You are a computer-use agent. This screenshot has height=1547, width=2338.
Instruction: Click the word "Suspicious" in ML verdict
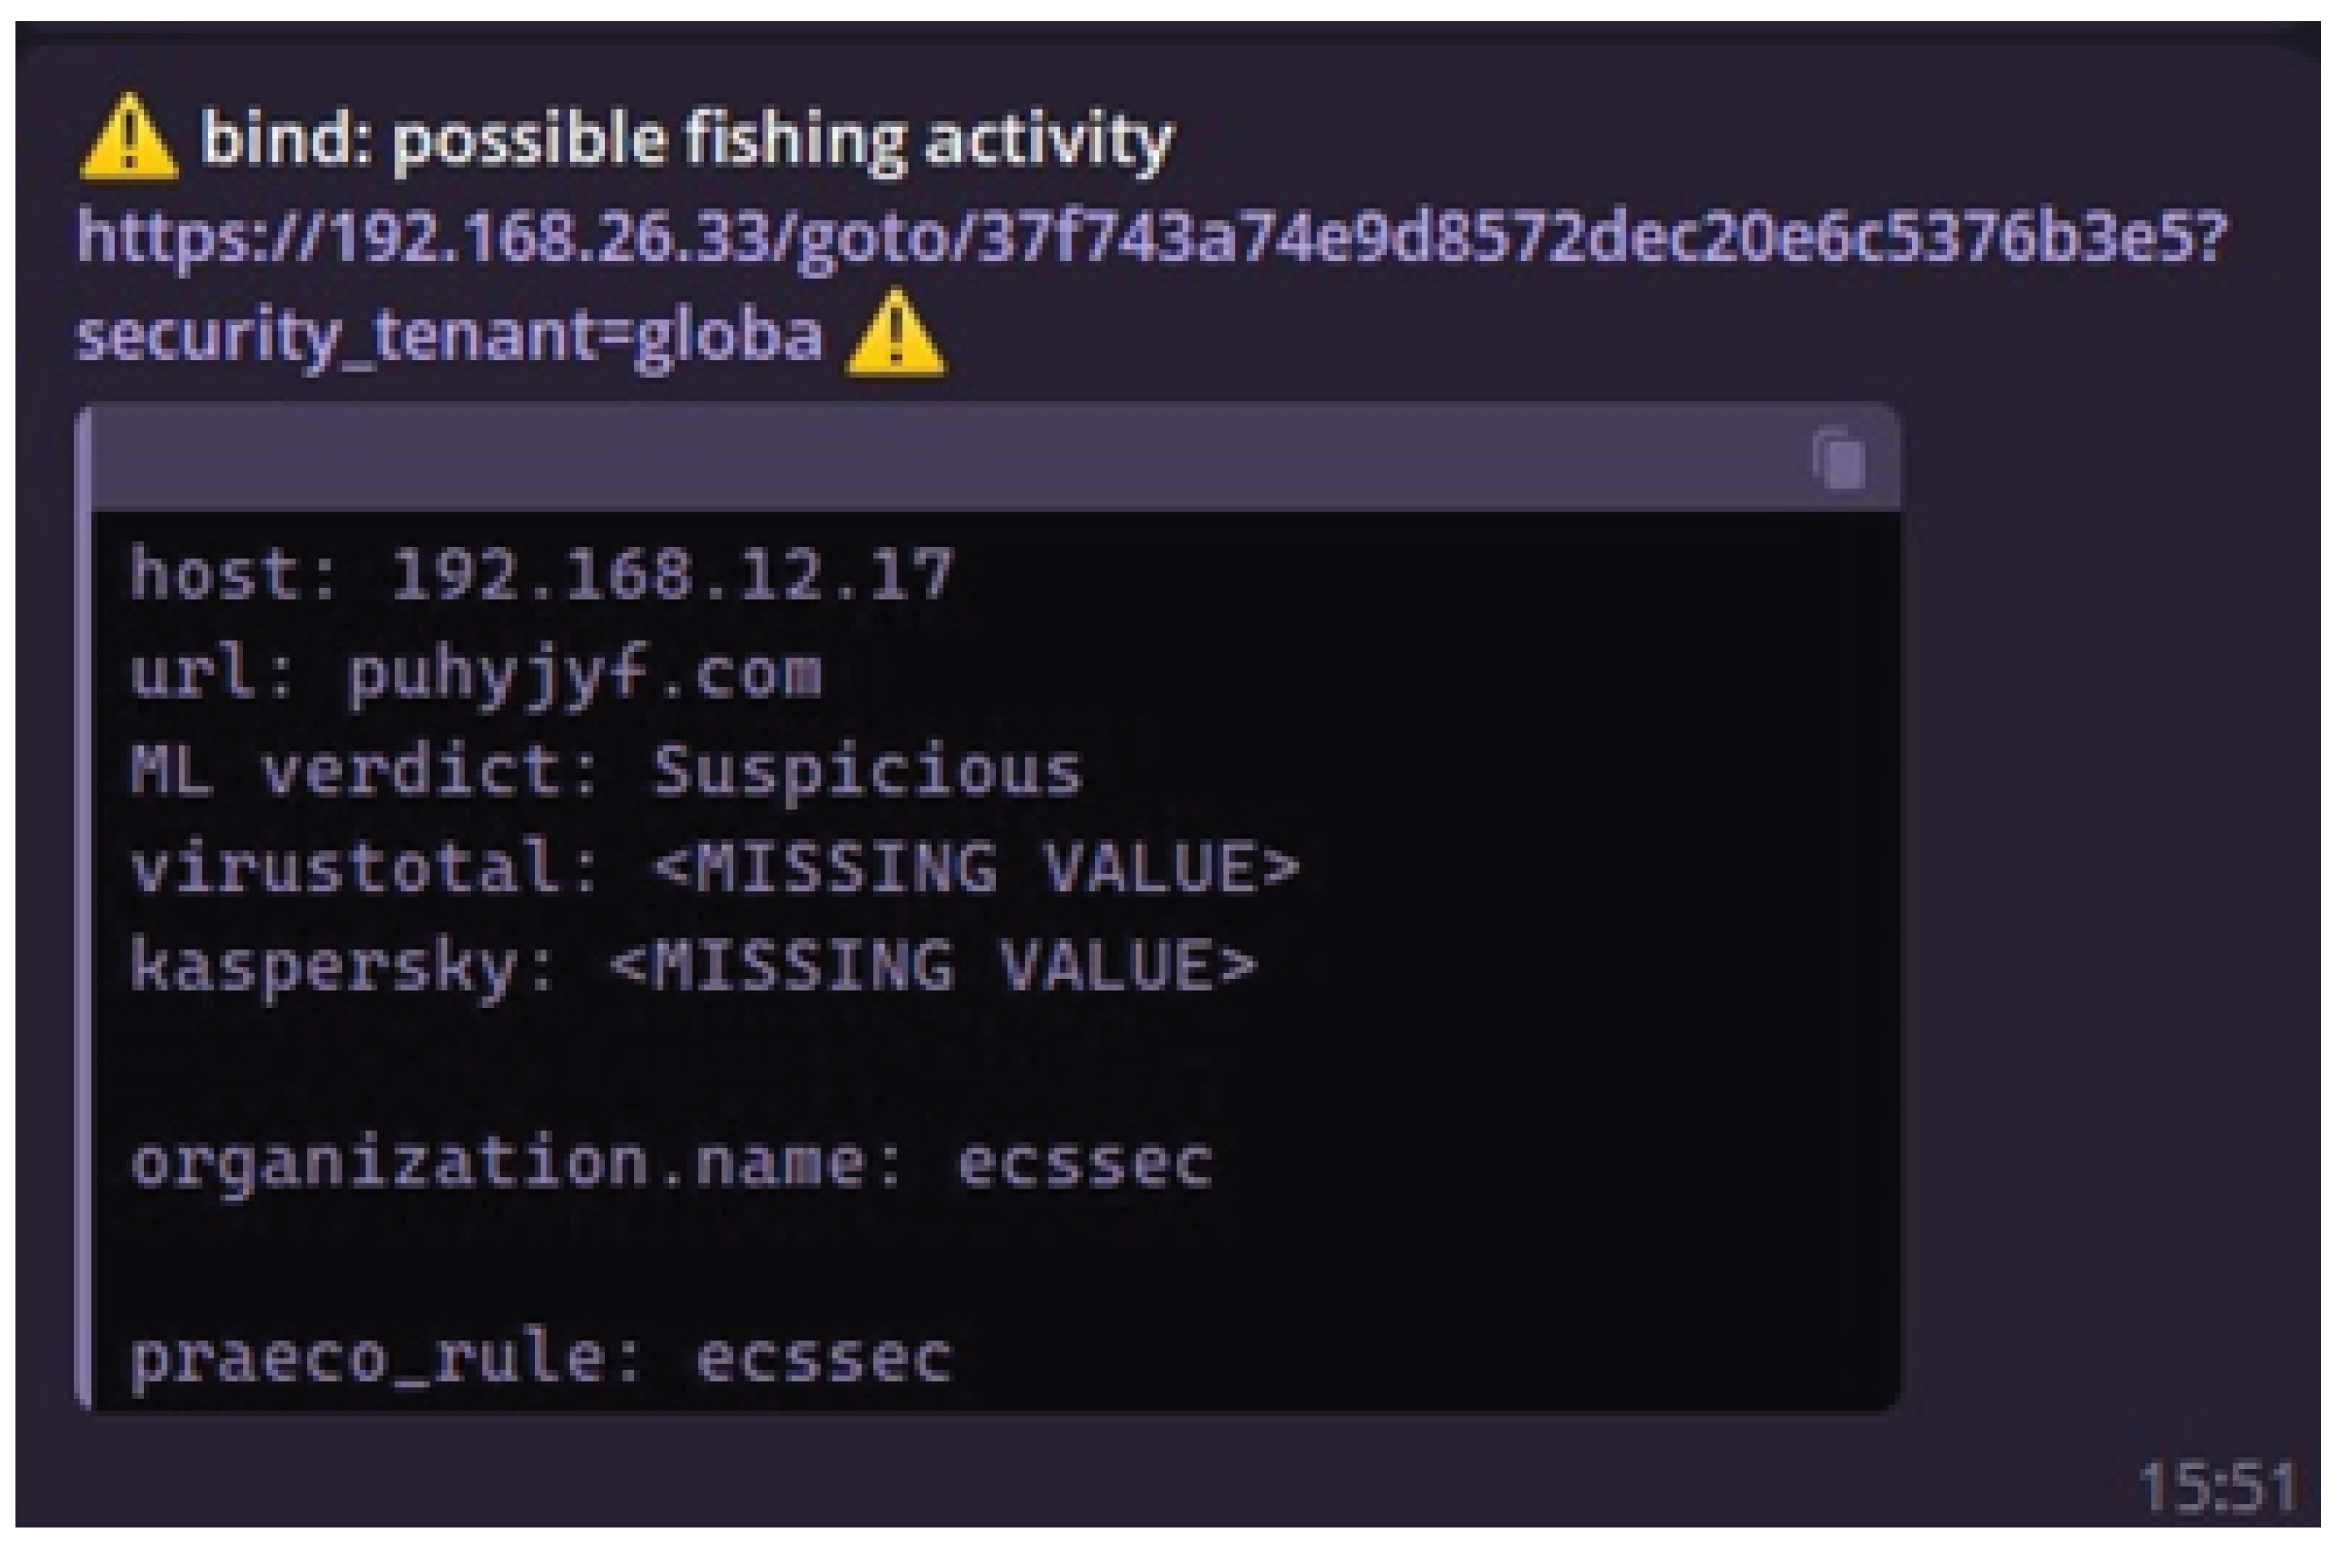point(867,772)
